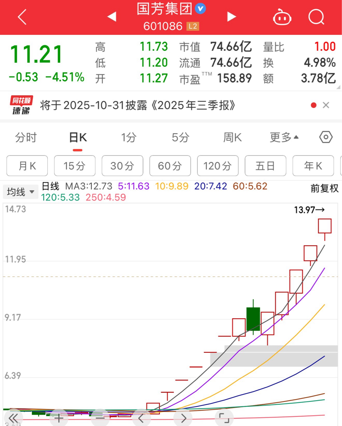Dismiss the 三季报 announcement with the X

coord(326,105)
